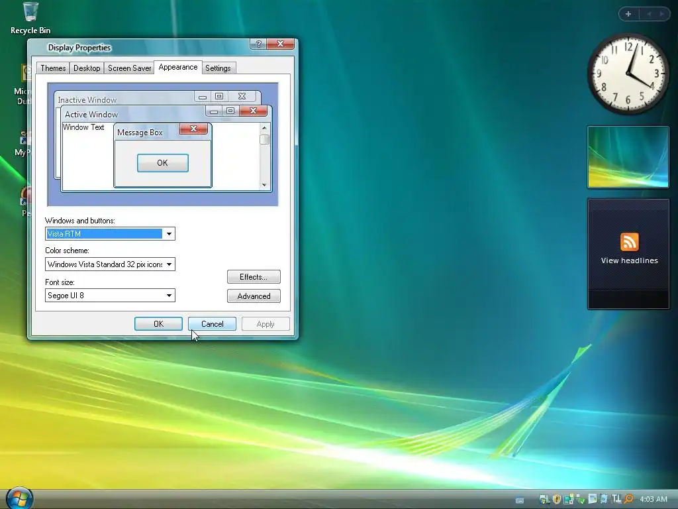The width and height of the screenshot is (678, 509).
Task: Select the Appearance tab
Action: pyautogui.click(x=177, y=67)
